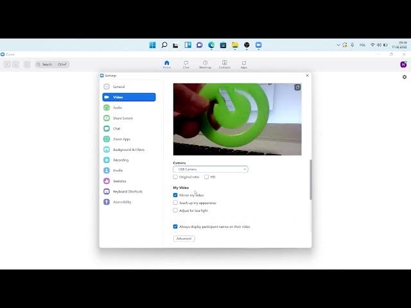Select the Audio settings category
411x308 pixels.
point(118,108)
